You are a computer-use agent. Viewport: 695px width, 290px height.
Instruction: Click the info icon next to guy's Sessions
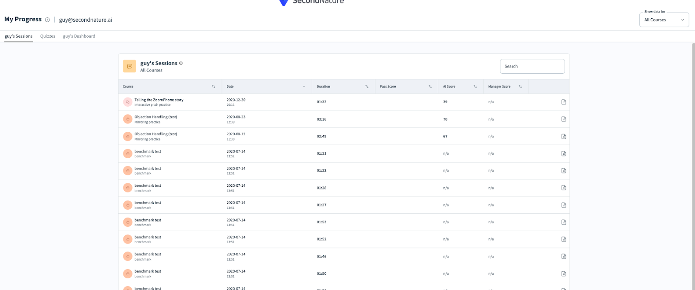point(181,63)
